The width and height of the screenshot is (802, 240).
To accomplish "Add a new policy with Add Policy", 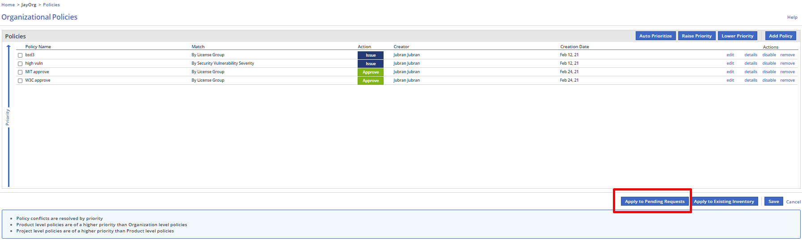I will [x=781, y=36].
